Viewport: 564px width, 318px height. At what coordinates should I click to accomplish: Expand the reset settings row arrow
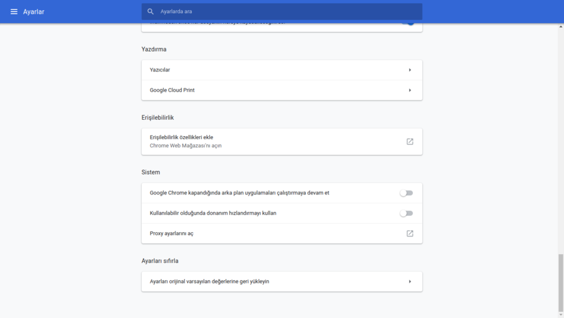tap(410, 282)
